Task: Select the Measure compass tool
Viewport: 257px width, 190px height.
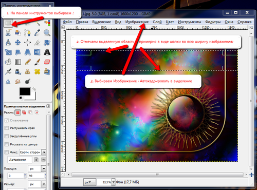Action: (x=8, y=42)
